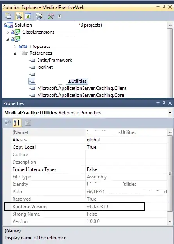Select the References folder
This screenshot has width=174, height=244.
(41, 53)
